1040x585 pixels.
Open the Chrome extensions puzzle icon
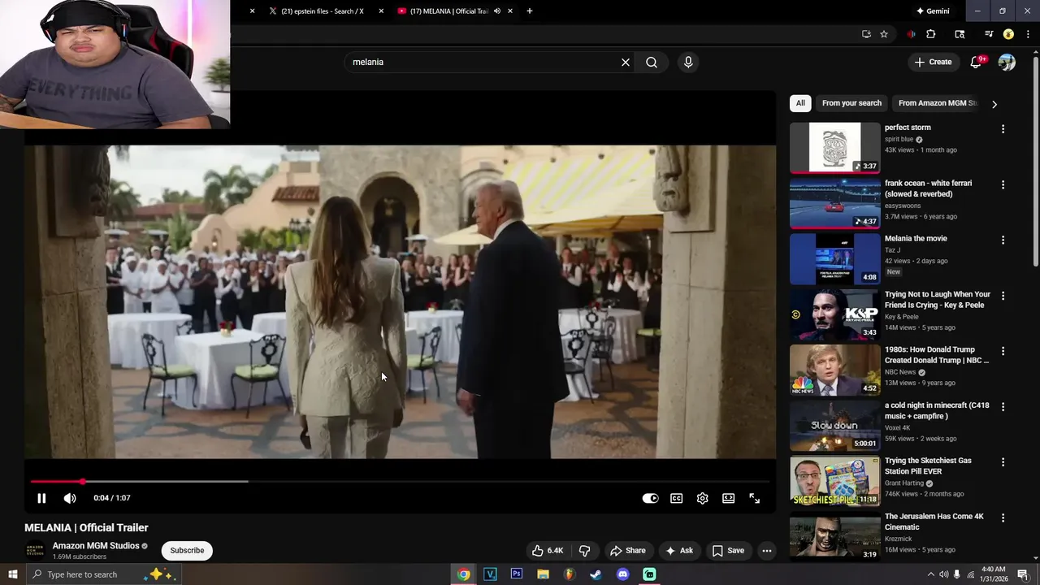pos(931,34)
